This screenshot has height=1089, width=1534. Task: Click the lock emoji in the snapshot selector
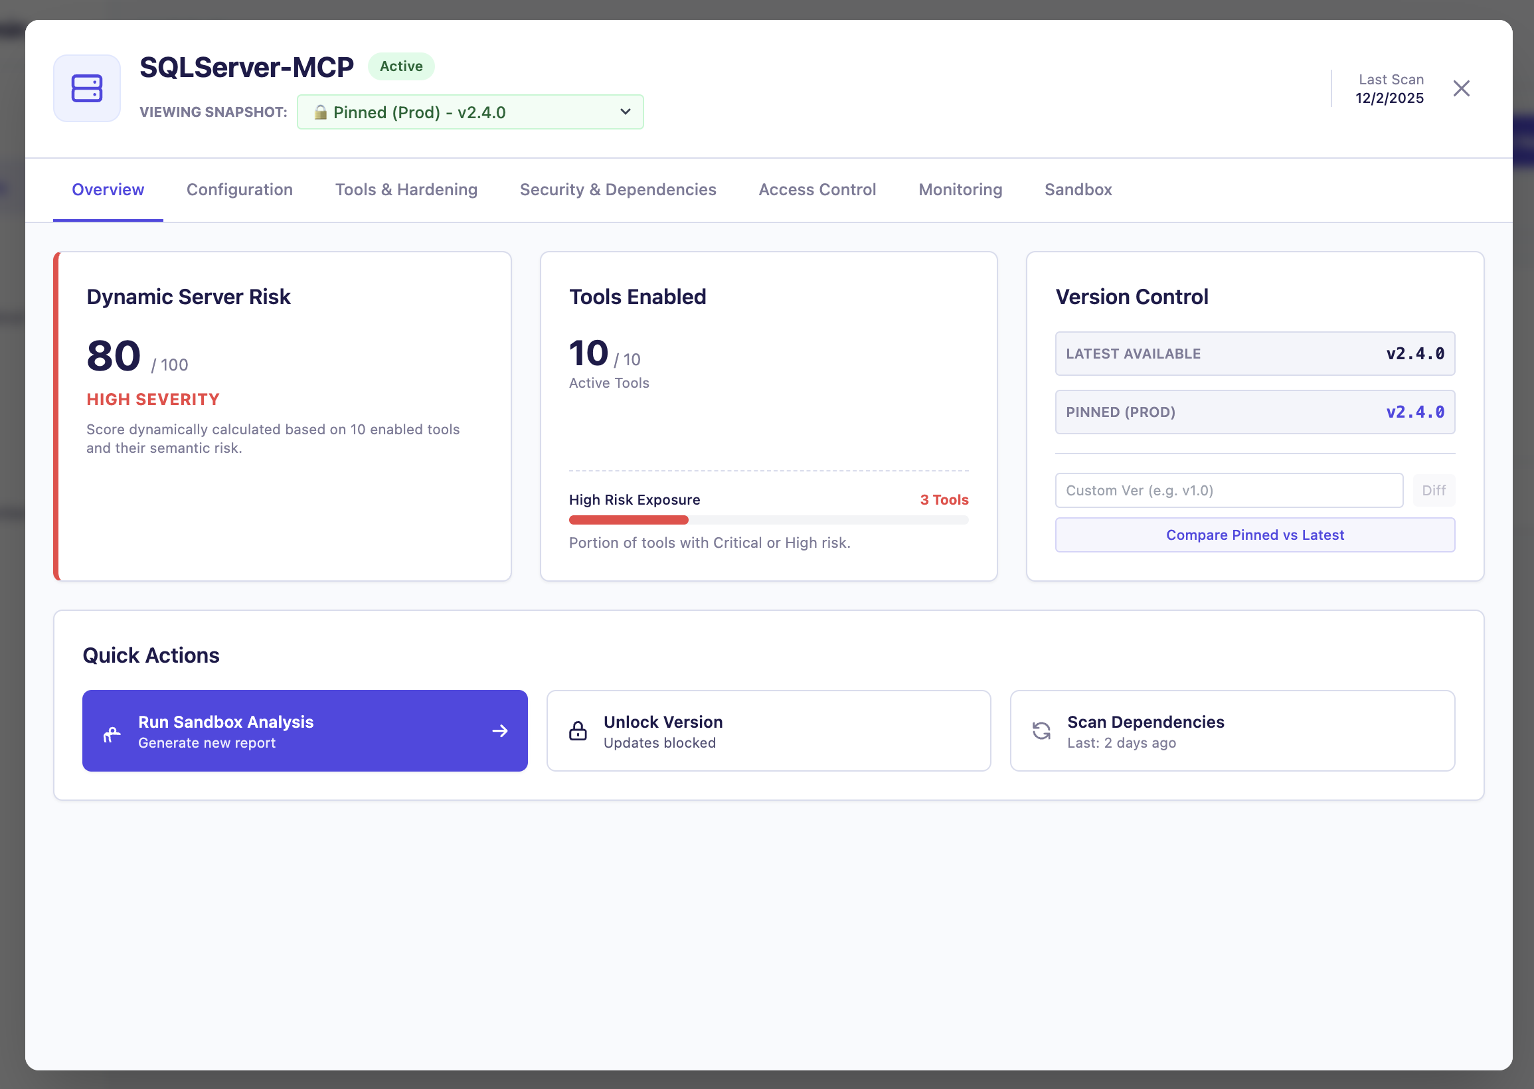pos(321,112)
